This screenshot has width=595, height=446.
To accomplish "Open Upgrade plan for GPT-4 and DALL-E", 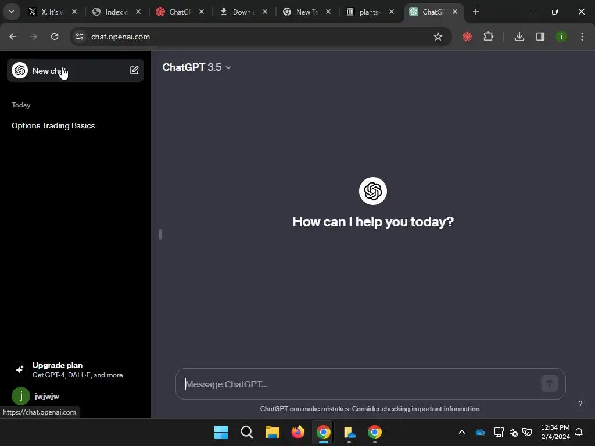I will 76,370.
